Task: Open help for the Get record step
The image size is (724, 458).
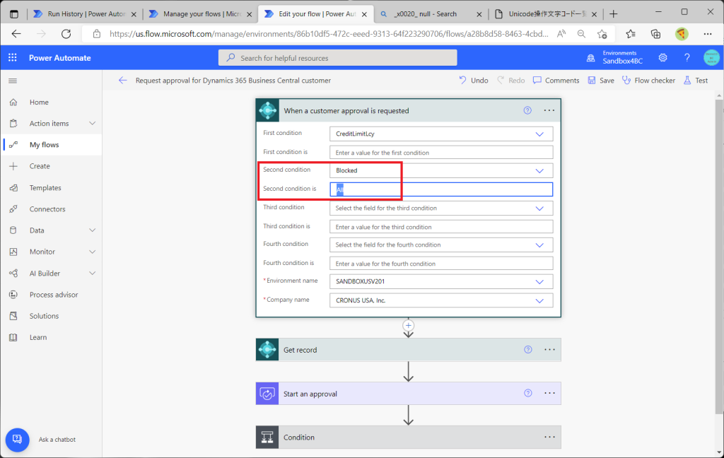Action: point(527,349)
